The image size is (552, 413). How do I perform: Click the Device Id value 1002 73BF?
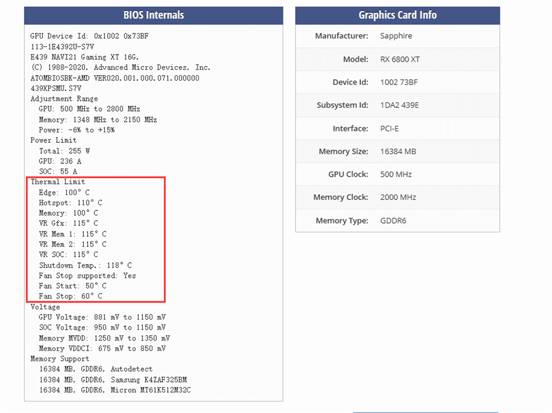pos(399,82)
